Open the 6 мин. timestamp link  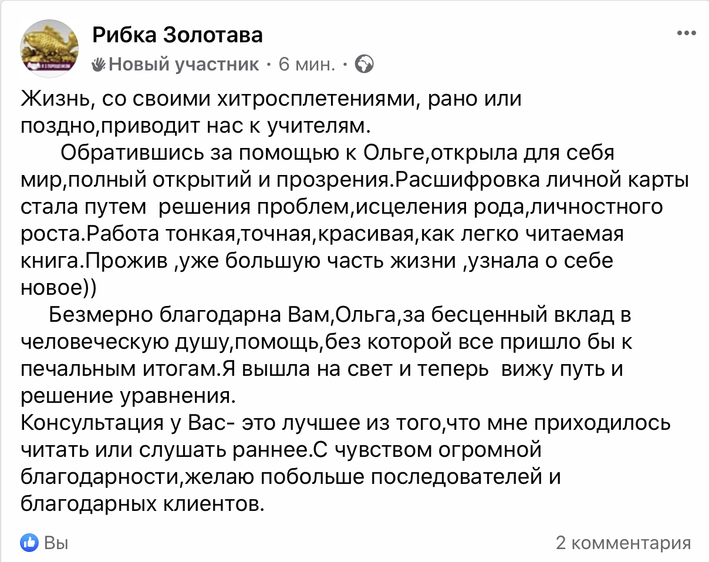306,64
